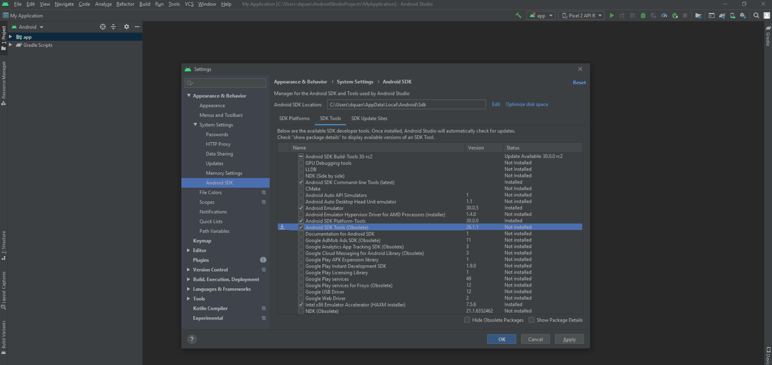Click Select Opened File target icon
The image size is (772, 365).
pos(103,27)
